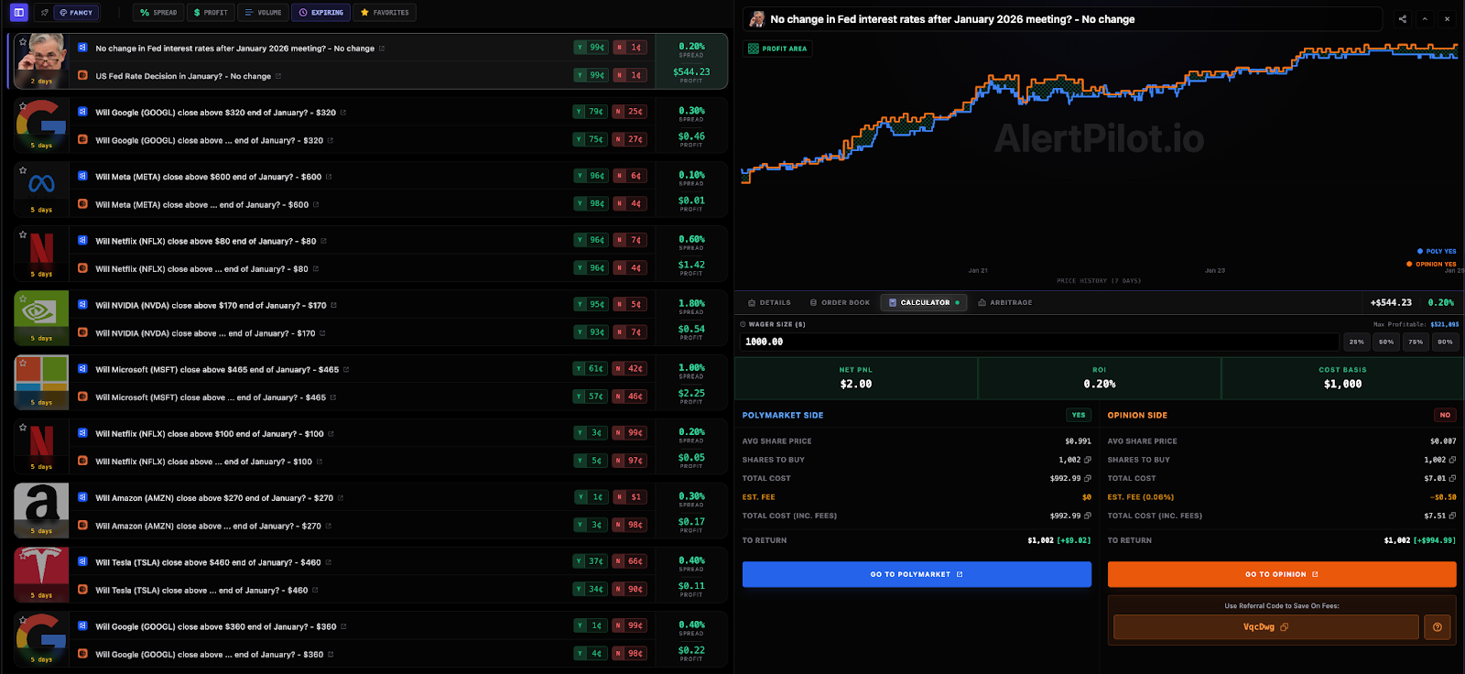The width and height of the screenshot is (1465, 674).
Task: Switch to the Order Book tab
Action: (840, 302)
